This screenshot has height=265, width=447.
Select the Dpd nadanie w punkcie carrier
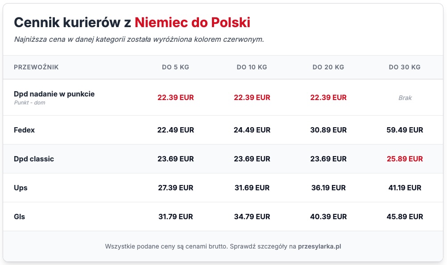point(54,94)
